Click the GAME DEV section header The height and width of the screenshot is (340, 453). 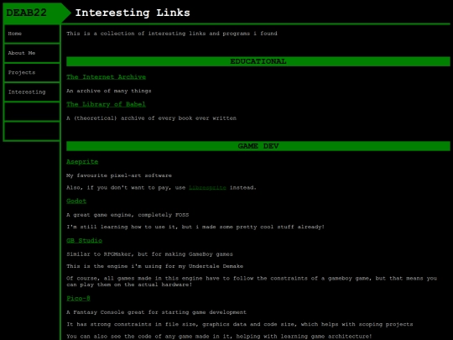click(x=258, y=146)
